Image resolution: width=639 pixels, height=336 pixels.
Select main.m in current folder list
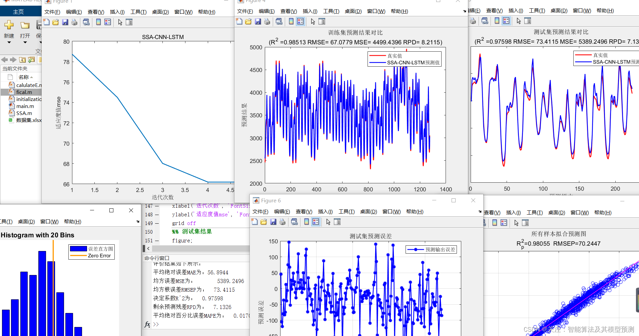coord(25,106)
